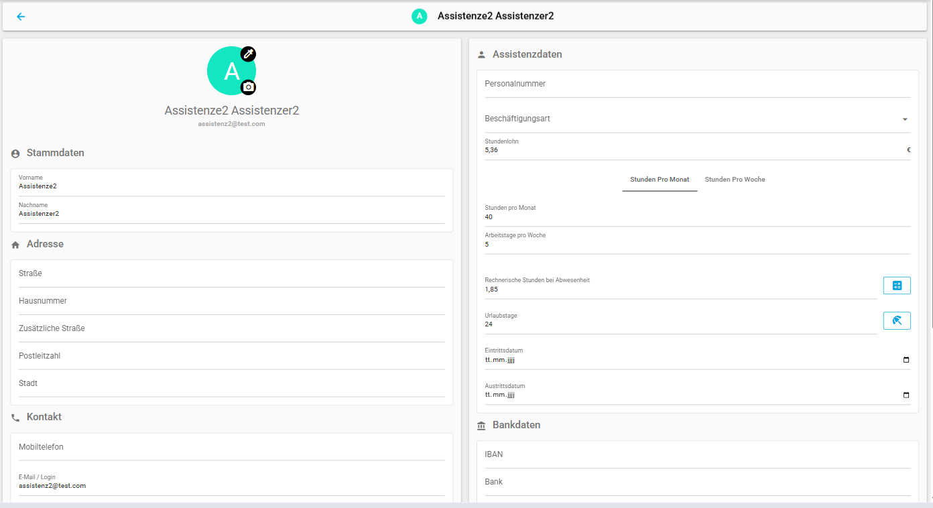The width and height of the screenshot is (933, 508).
Task: Click the back arrow icon
Action: 21,17
